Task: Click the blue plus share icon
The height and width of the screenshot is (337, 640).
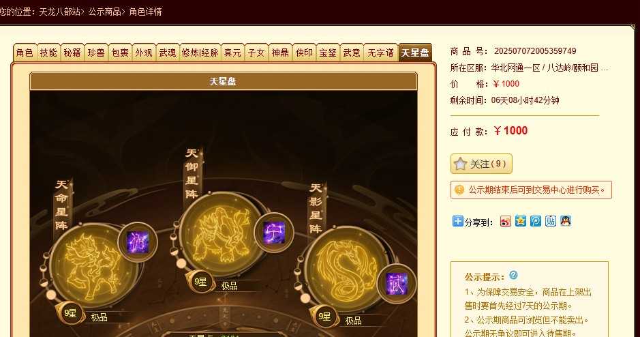Action: click(457, 222)
